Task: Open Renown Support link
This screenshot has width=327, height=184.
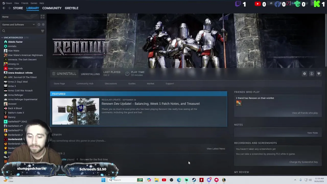Action: [x=170, y=84]
